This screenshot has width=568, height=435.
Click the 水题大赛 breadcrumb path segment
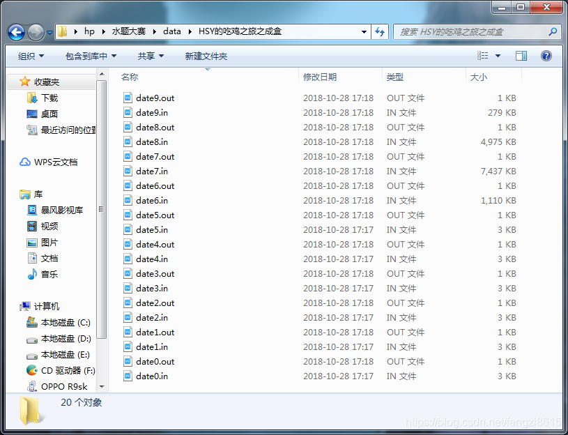pyautogui.click(x=130, y=31)
